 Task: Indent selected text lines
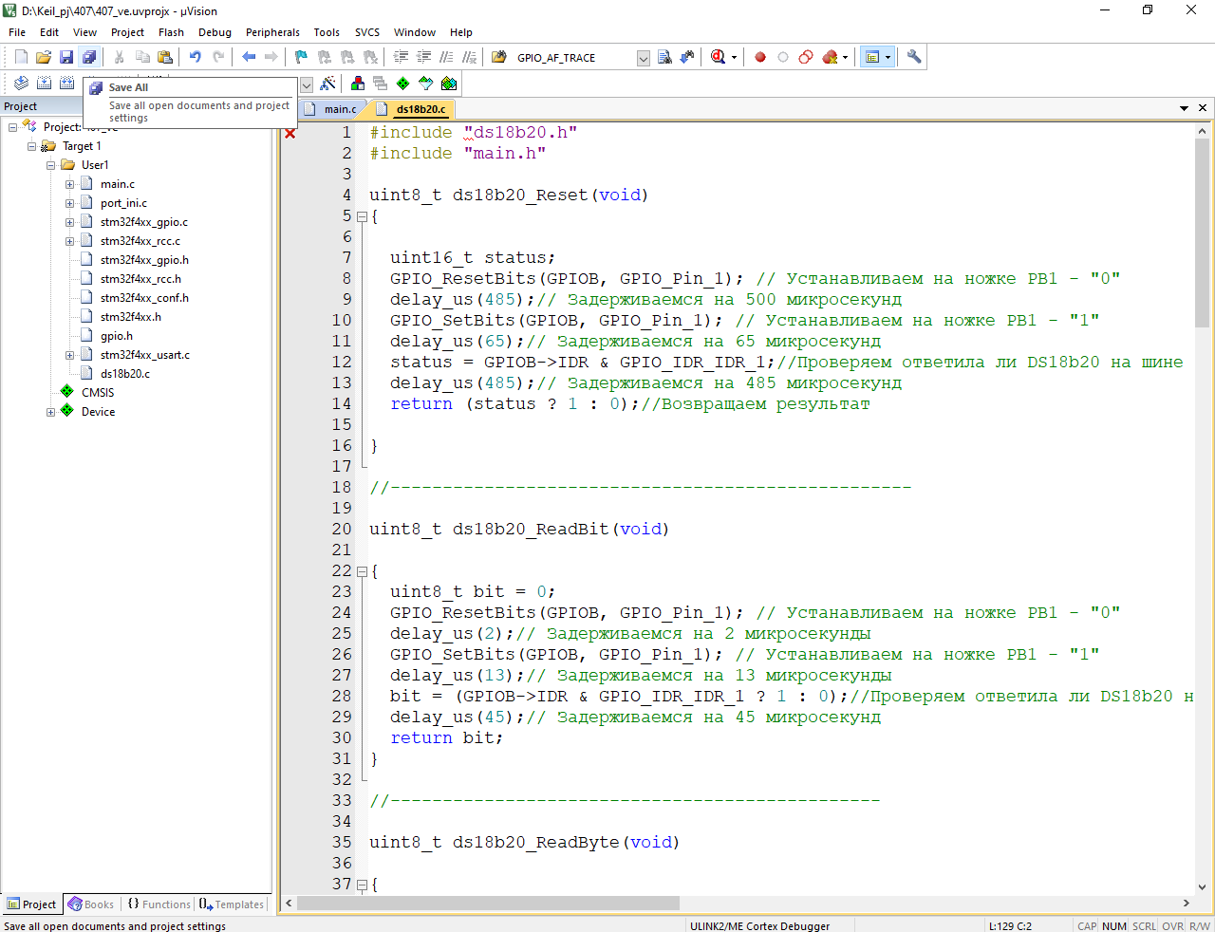pos(401,57)
